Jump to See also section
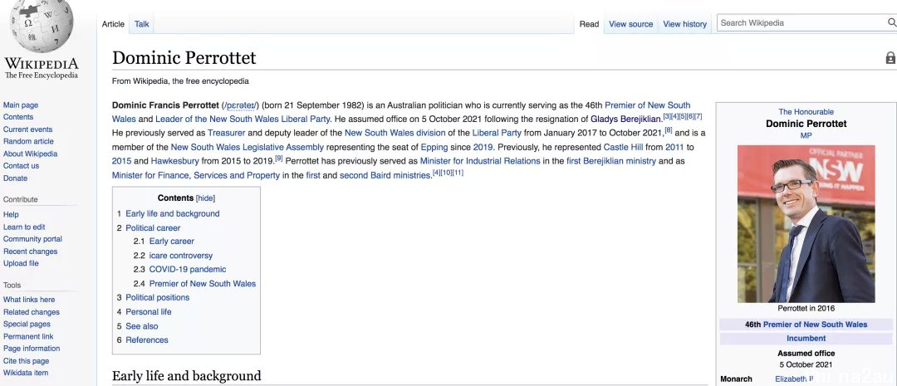Viewport: 897px width, 386px height. (x=142, y=326)
